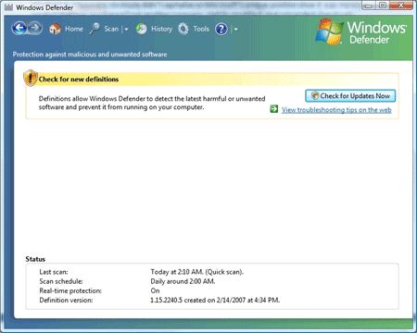Select the History toolbar label
This screenshot has width=417, height=333.
pos(161,29)
